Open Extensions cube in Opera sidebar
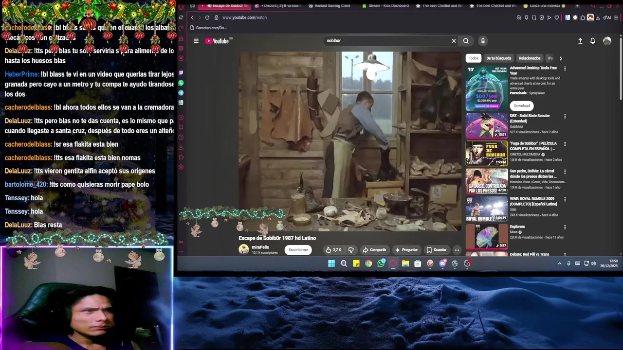 pyautogui.click(x=181, y=157)
